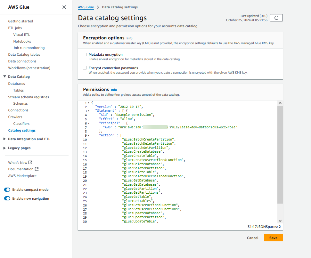The image size is (311, 258).
Task: Click AWS Glue breadcrumb link
Action: (86, 7)
